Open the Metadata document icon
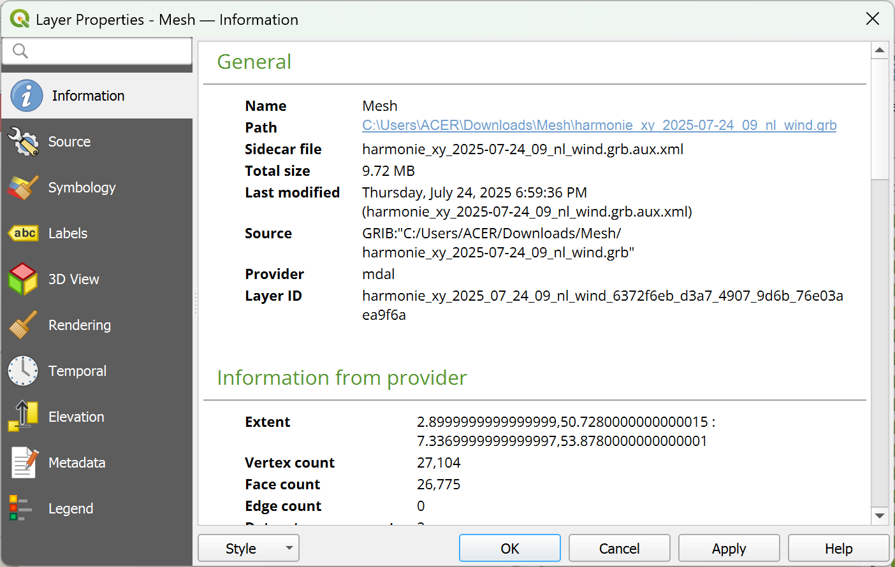 tap(24, 463)
